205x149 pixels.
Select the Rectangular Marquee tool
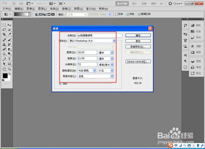pos(4,25)
